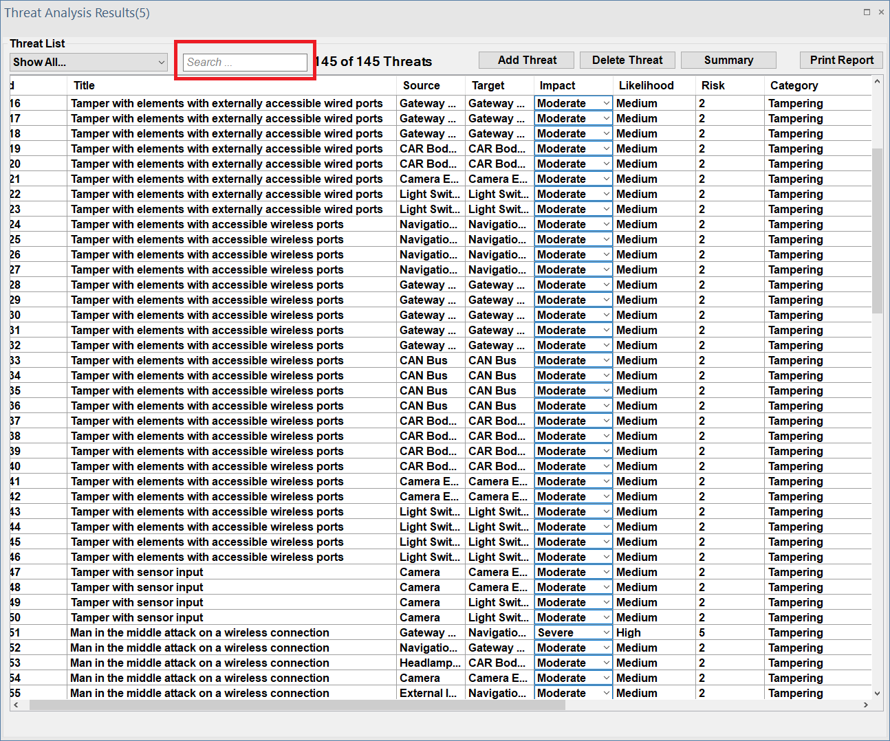Open the Show All filter dropdown
The height and width of the screenshot is (741, 890).
89,62
